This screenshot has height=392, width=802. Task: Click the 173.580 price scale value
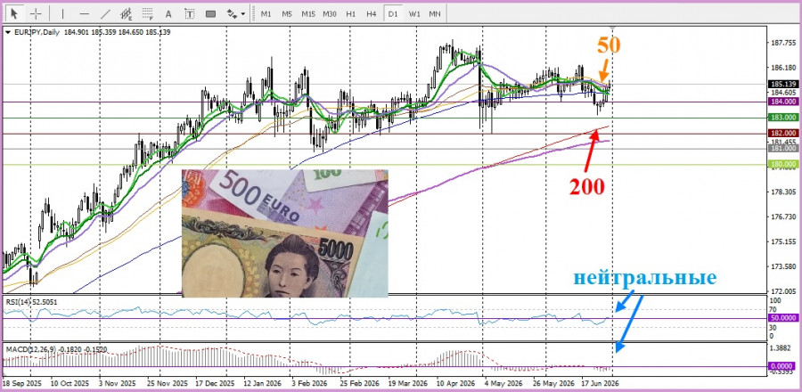click(782, 266)
